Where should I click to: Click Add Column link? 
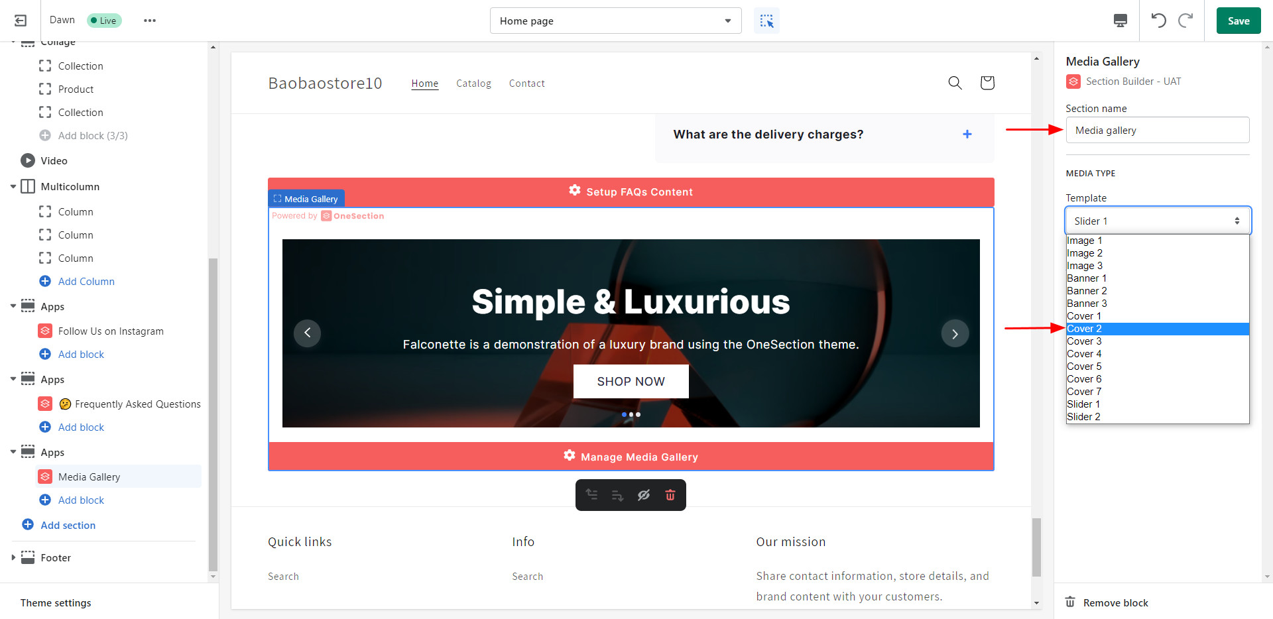click(x=86, y=282)
